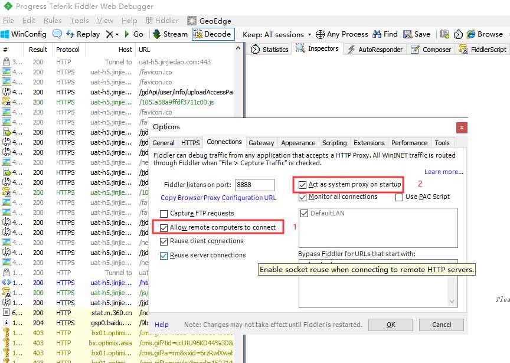The height and width of the screenshot is (363, 510).
Task: Click the Bypass Fiddler URLs text area
Action: 378,283
